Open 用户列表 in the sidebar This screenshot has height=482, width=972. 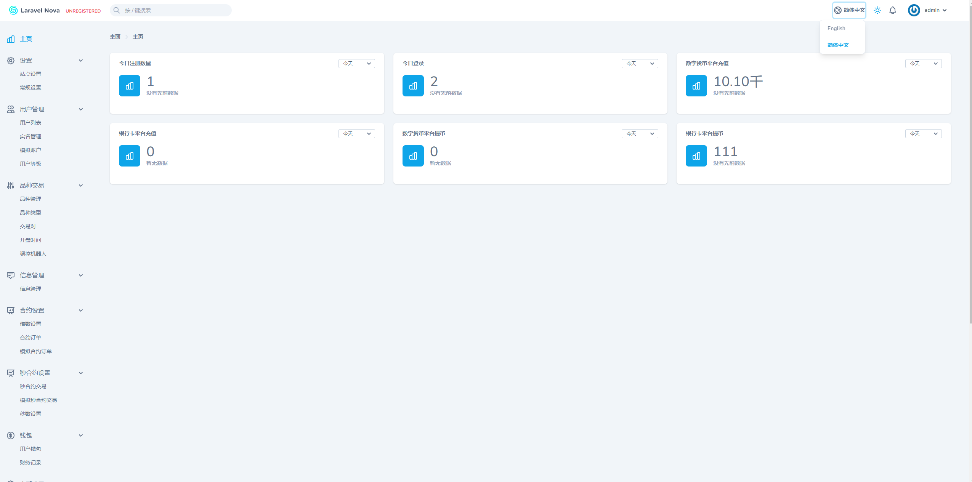(x=30, y=123)
